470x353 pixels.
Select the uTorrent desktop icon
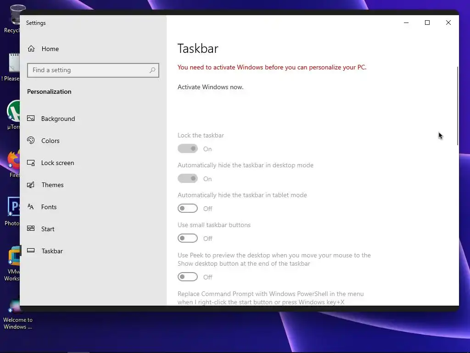pyautogui.click(x=13, y=115)
